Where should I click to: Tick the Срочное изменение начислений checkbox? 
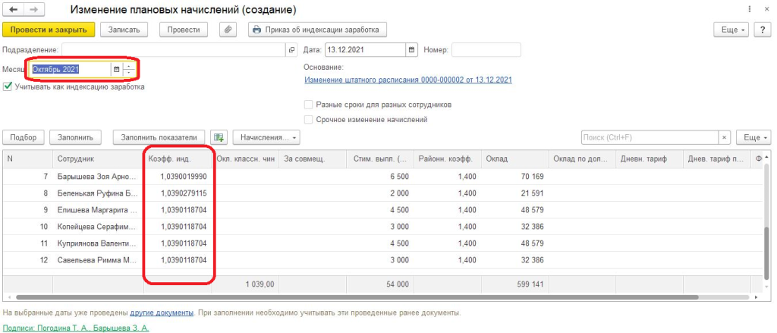(308, 119)
